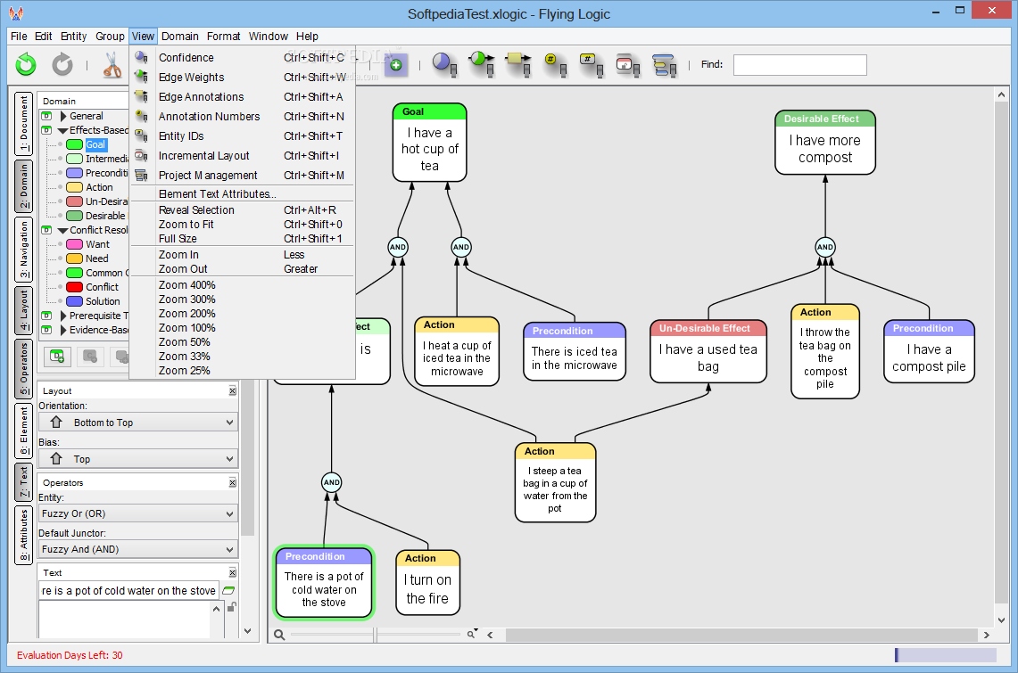Select the 'I have a hot cup of tea' Goal node

(x=430, y=143)
